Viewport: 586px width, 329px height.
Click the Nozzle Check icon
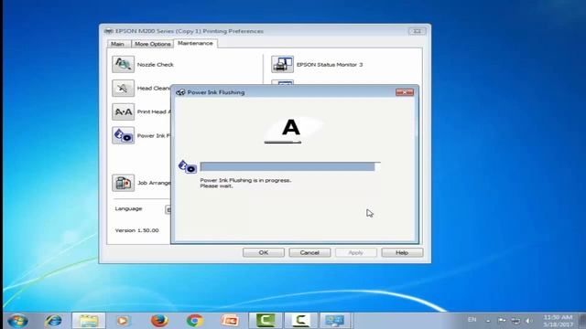(123, 64)
